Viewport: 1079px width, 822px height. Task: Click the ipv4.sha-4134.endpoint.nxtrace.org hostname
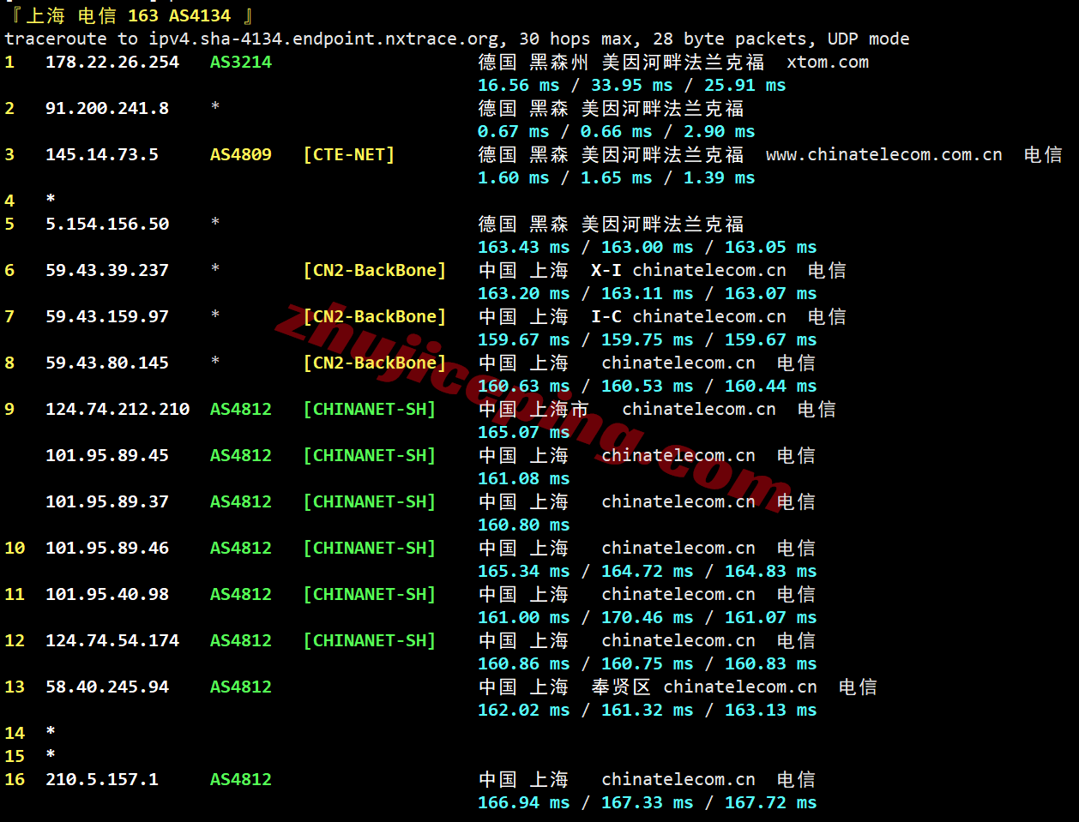coord(323,39)
